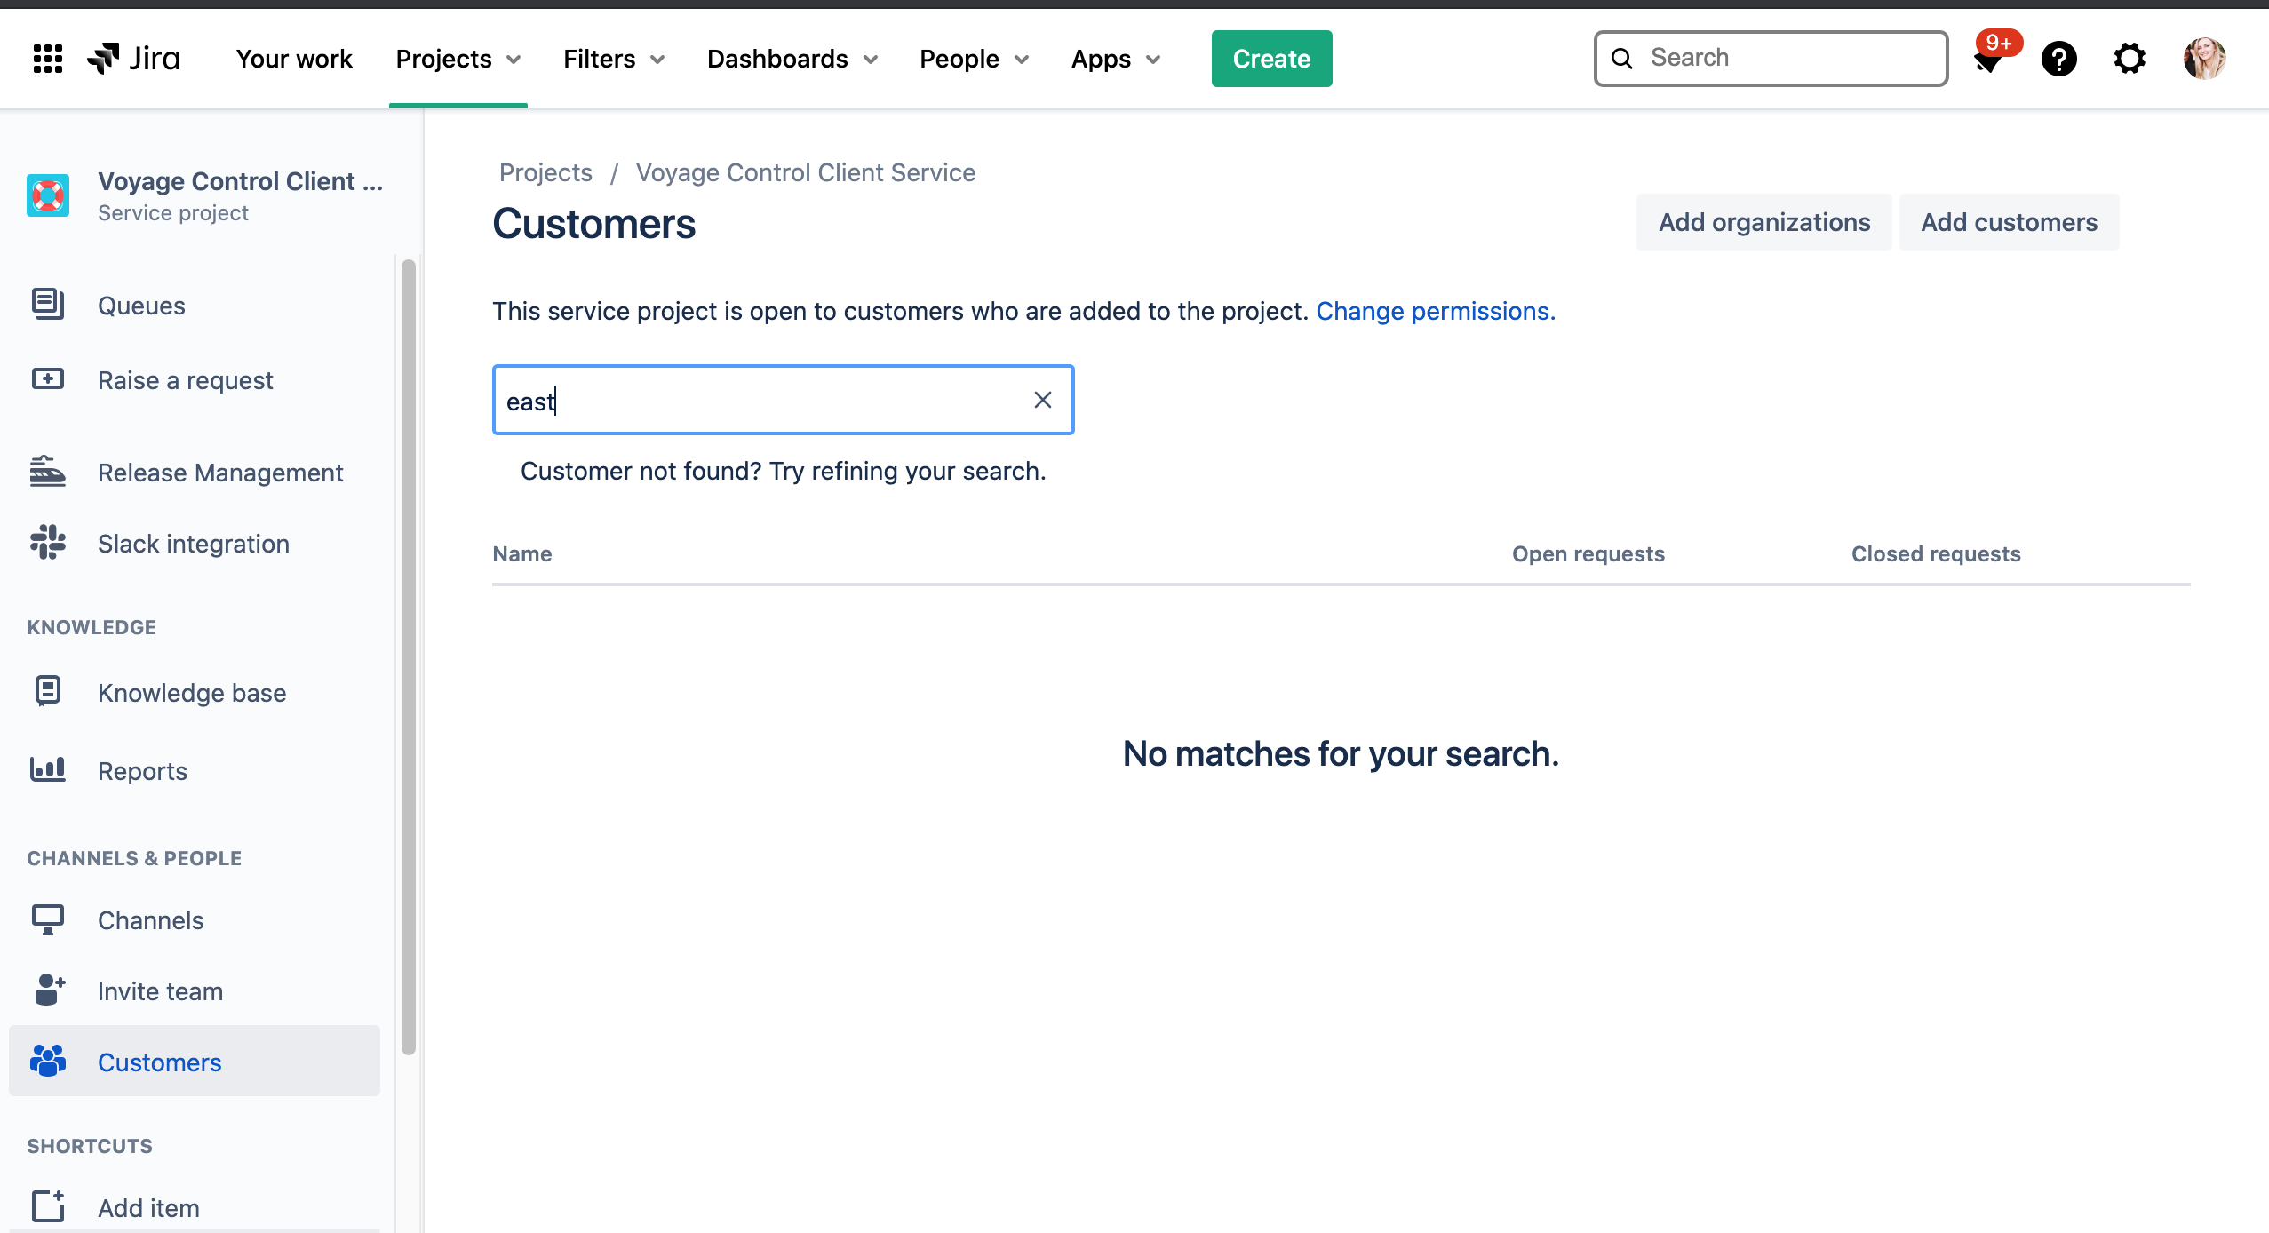Click the Open requests column header
The image size is (2269, 1233).
pyautogui.click(x=1588, y=553)
